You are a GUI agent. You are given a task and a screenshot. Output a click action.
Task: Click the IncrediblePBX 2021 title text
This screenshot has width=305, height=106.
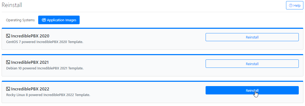point(30,62)
